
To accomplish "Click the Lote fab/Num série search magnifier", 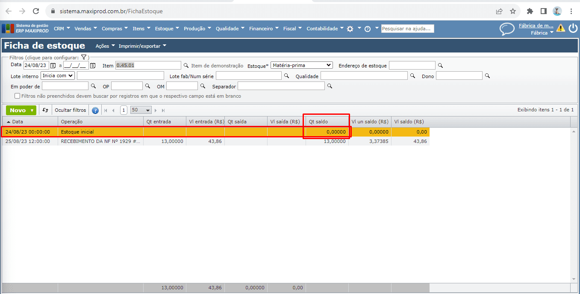I will coord(286,76).
